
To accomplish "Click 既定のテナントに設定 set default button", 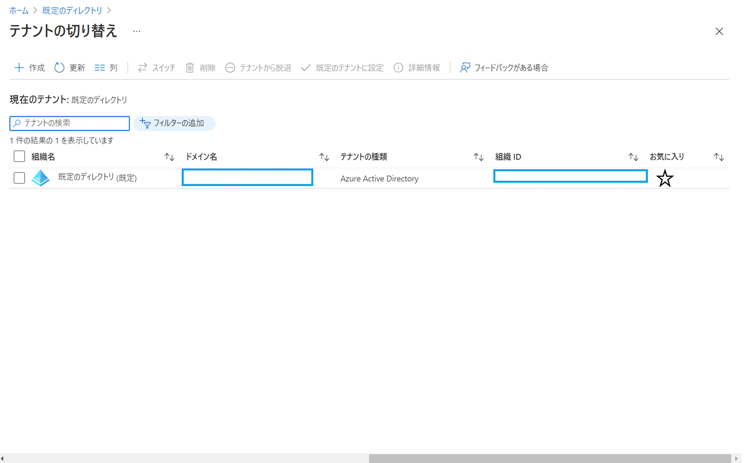I will [x=342, y=68].
